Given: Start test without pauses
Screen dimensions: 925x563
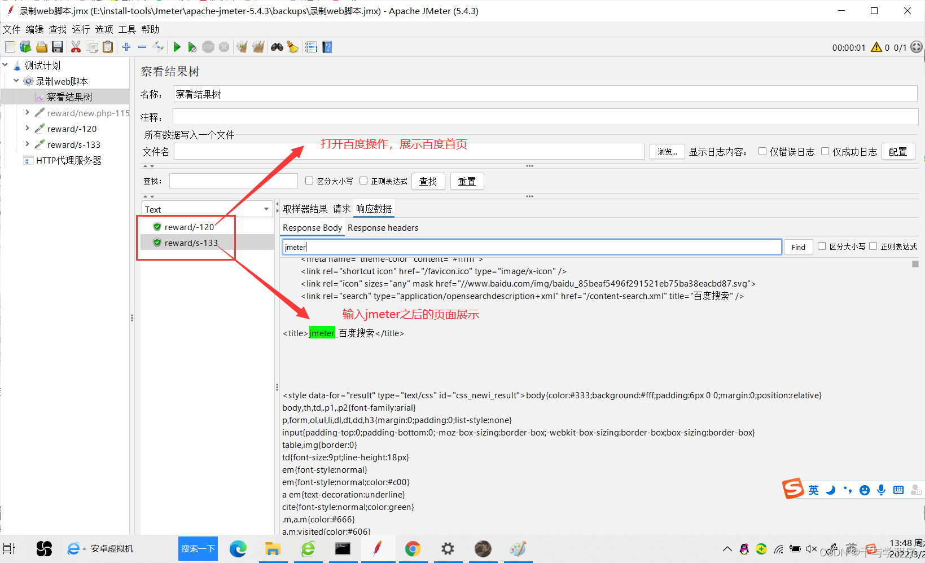Looking at the screenshot, I should pos(192,47).
